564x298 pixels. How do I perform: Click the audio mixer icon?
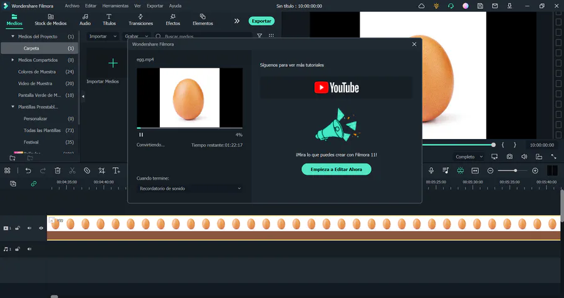(446, 171)
